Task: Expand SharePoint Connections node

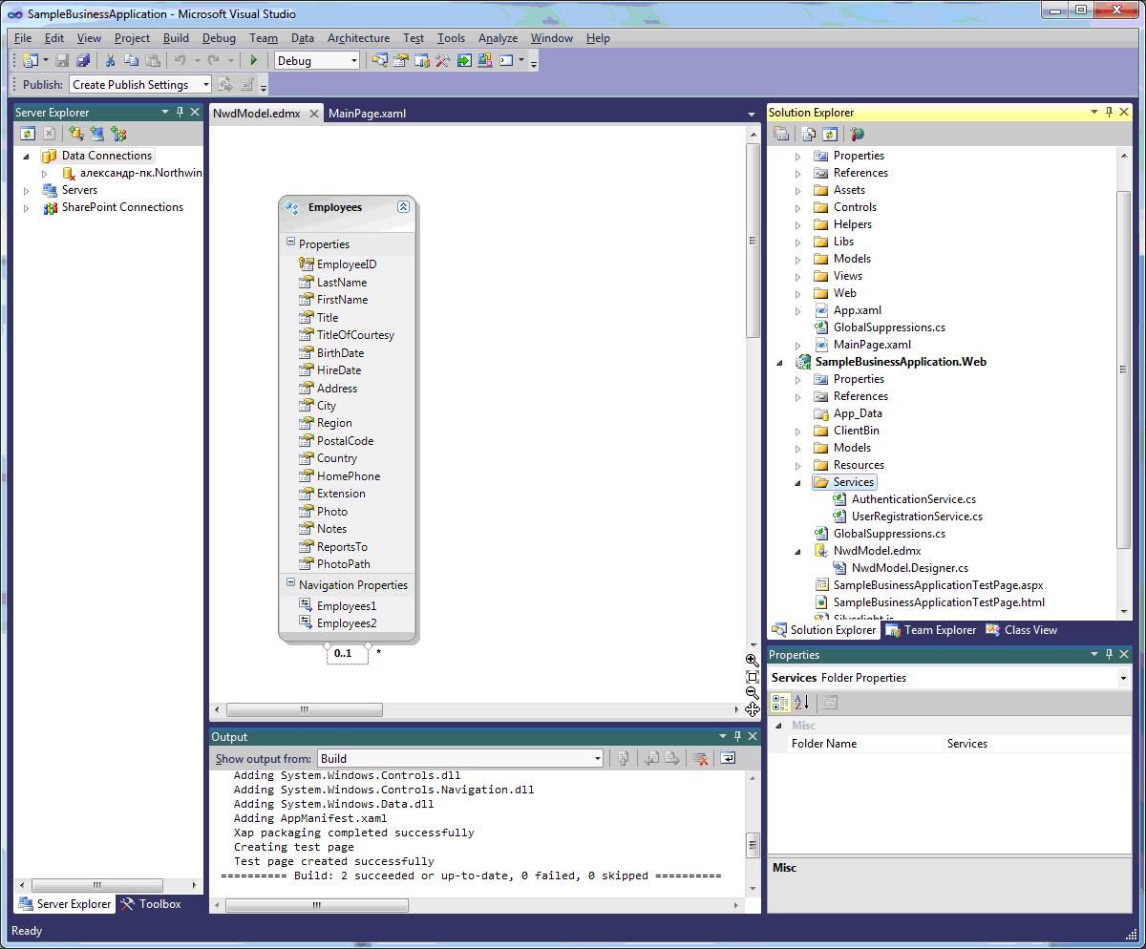Action: click(27, 207)
